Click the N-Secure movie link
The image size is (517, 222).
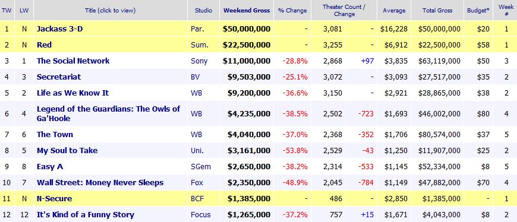[55, 199]
